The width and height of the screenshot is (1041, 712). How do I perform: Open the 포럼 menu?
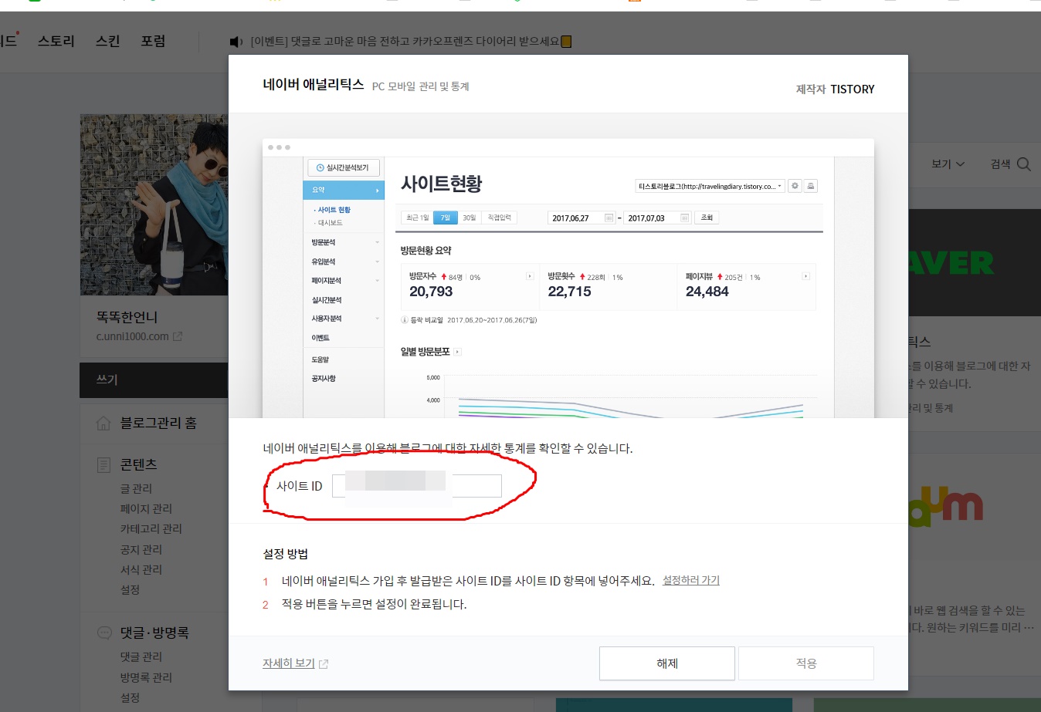(x=153, y=41)
